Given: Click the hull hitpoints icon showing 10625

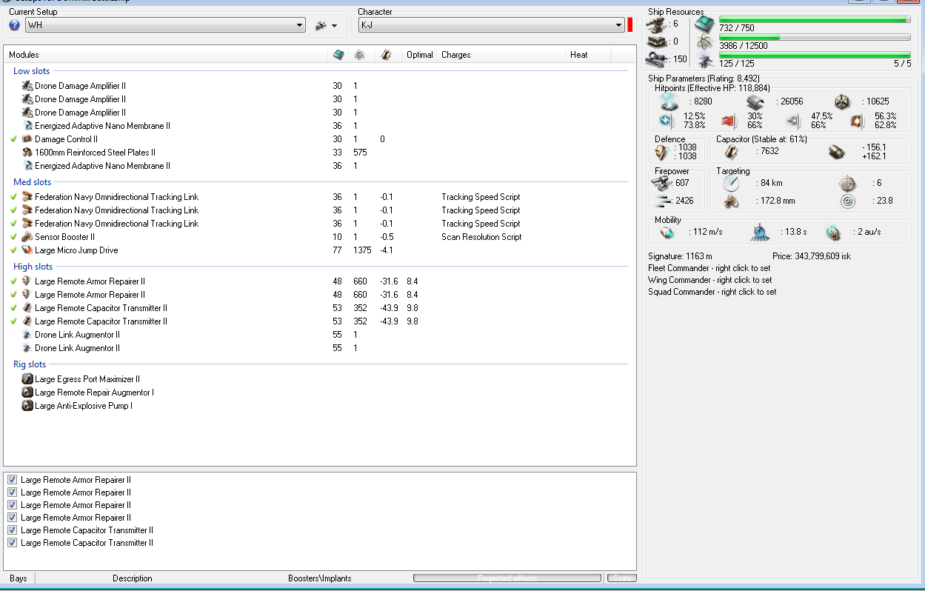Looking at the screenshot, I should (844, 101).
